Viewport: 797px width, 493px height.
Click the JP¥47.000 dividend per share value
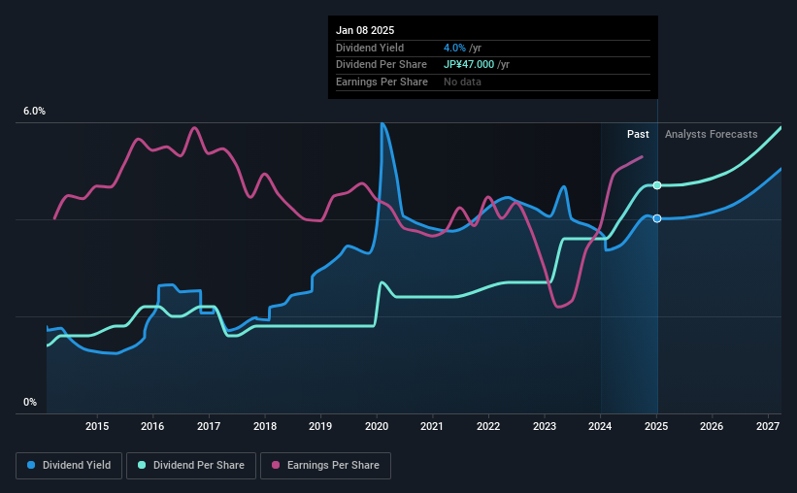tap(469, 65)
